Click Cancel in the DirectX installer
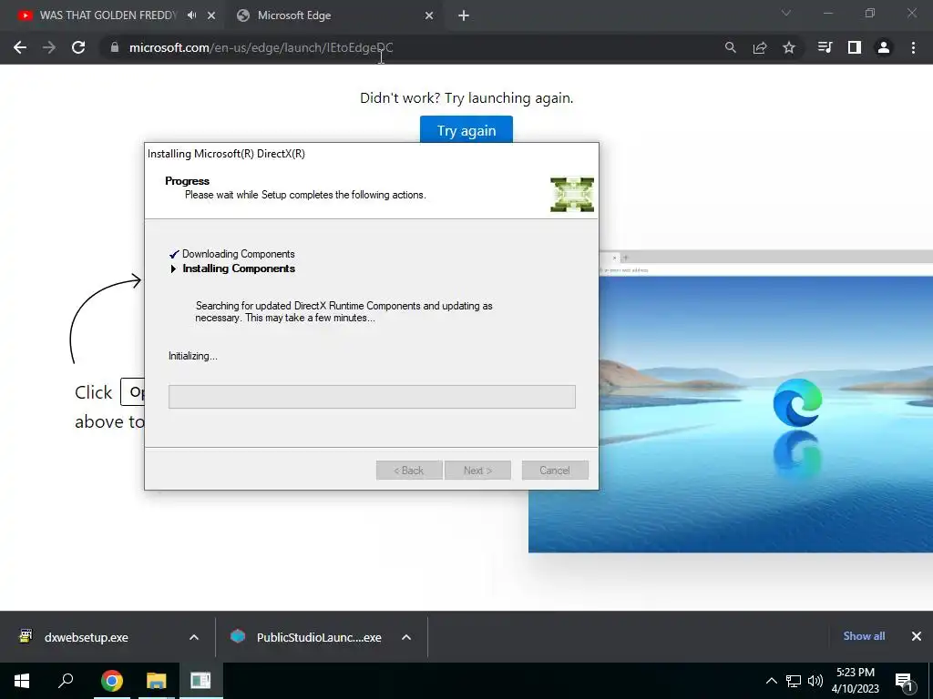 (555, 471)
